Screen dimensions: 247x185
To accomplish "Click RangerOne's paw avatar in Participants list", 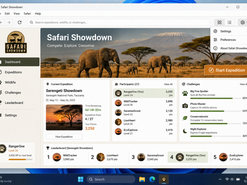I will pyautogui.click(x=118, y=93).
